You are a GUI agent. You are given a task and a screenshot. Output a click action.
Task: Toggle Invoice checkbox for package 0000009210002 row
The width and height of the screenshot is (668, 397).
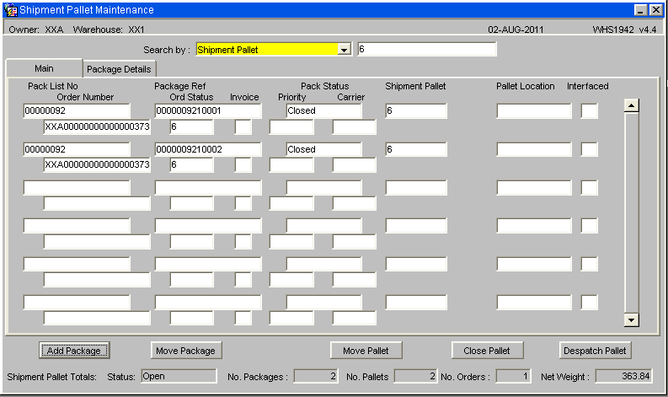pyautogui.click(x=243, y=165)
